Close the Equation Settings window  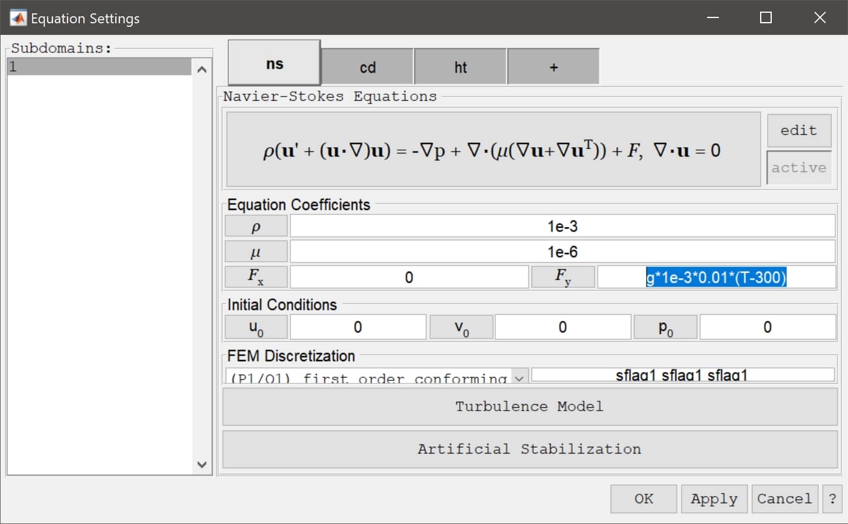click(820, 17)
